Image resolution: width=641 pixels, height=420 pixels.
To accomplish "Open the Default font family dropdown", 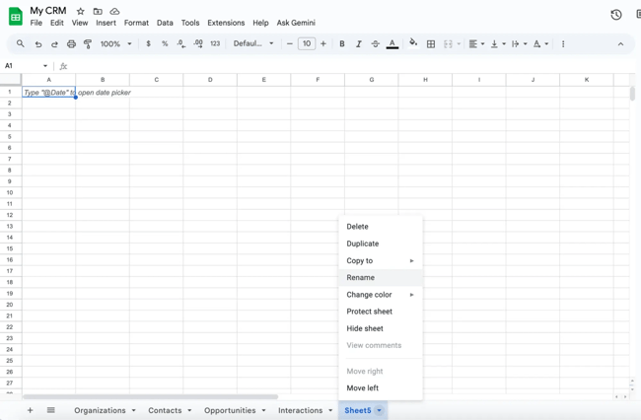I will tap(253, 43).
